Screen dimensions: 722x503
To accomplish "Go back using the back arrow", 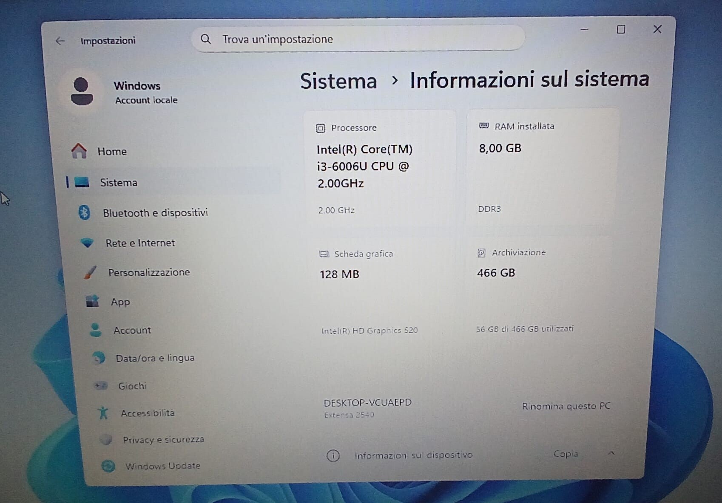I will click(x=60, y=41).
